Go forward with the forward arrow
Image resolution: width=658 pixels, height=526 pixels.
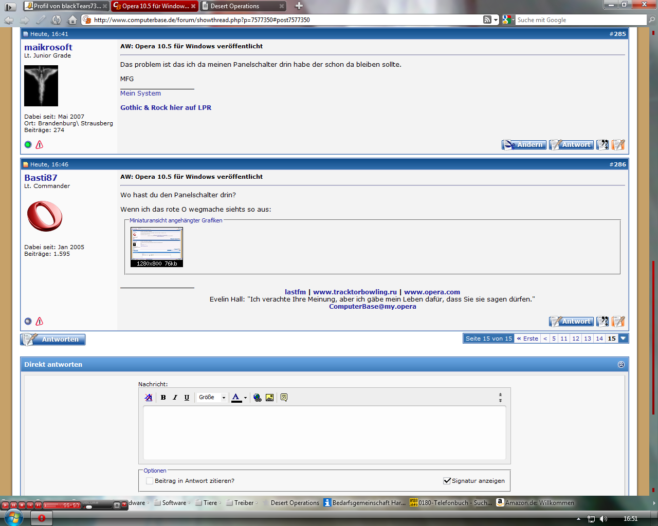coord(25,20)
